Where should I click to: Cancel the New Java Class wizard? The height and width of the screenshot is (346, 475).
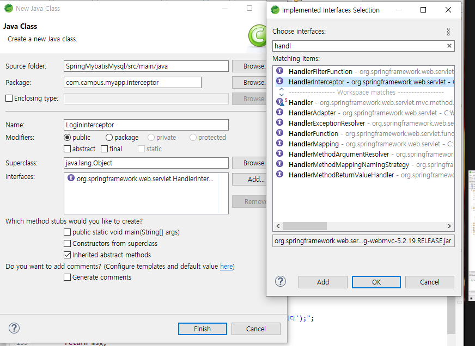tap(255, 329)
